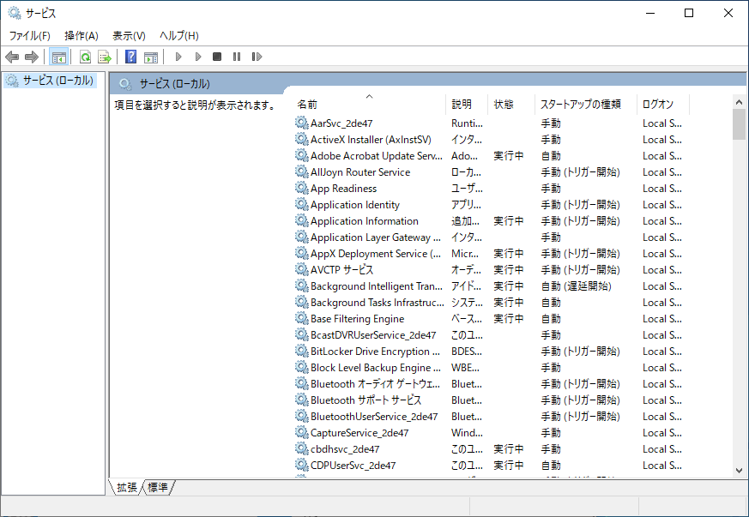This screenshot has height=517, width=749.
Task: Click the Stop Service square icon
Action: point(218,57)
